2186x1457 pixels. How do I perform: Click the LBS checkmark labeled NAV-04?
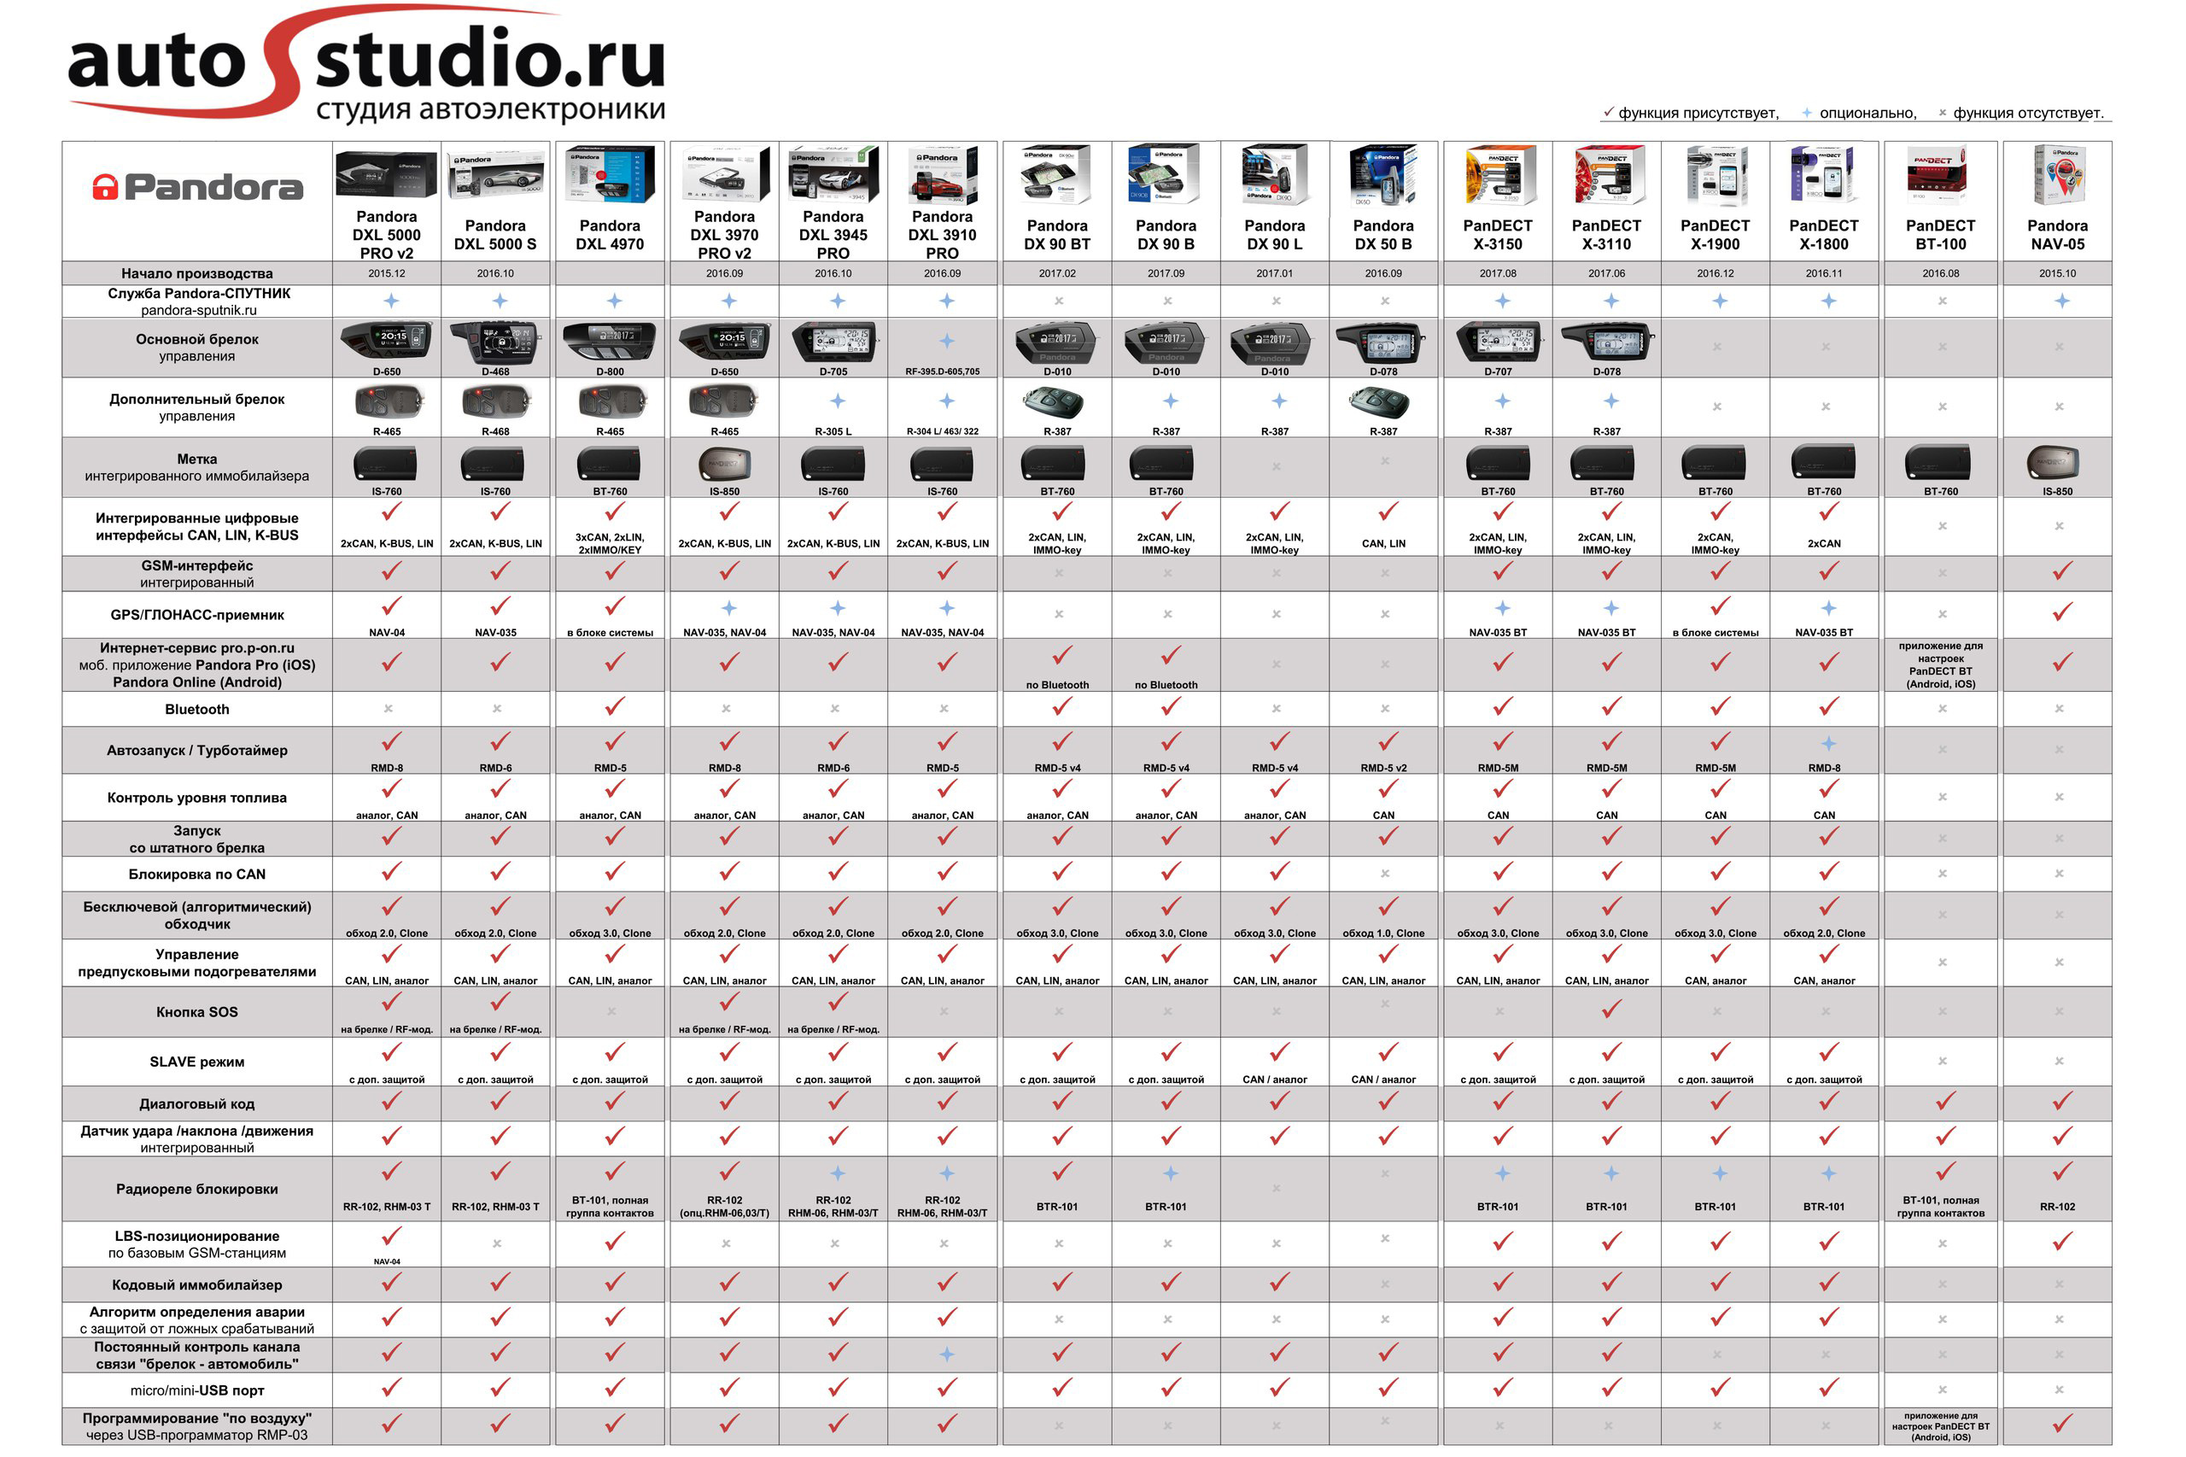[x=391, y=1237]
